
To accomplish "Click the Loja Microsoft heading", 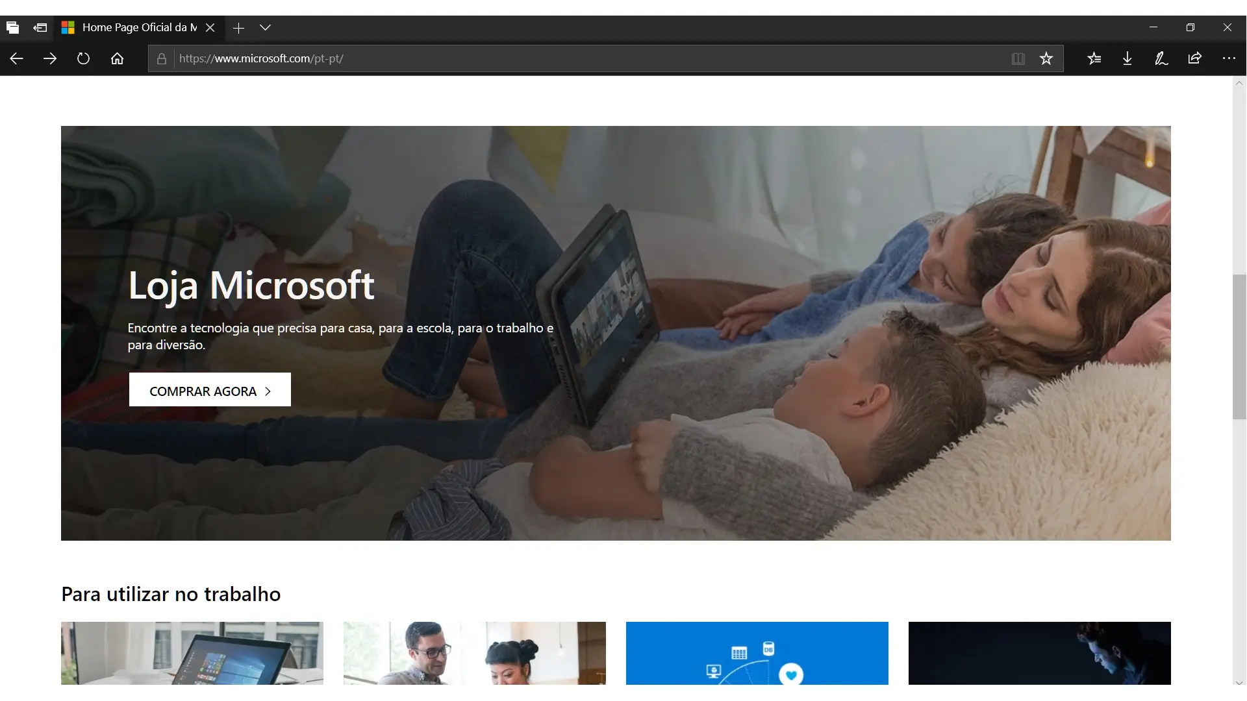I will 251,286.
